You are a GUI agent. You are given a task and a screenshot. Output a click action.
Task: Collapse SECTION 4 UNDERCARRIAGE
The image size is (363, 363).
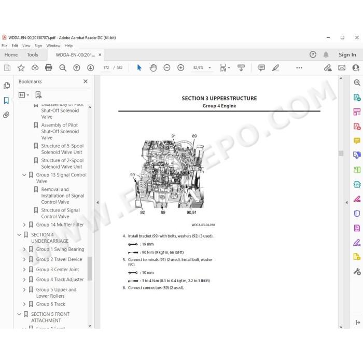19,235
